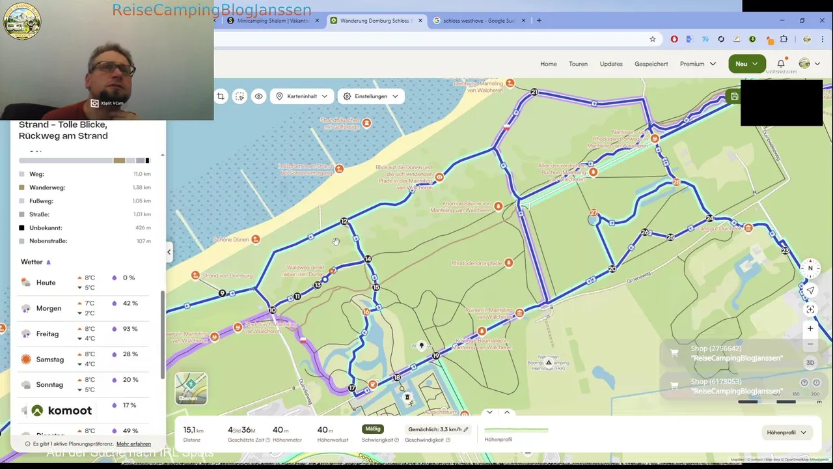Open the Höhenprofil dropdown
The width and height of the screenshot is (833, 469).
pyautogui.click(x=787, y=433)
